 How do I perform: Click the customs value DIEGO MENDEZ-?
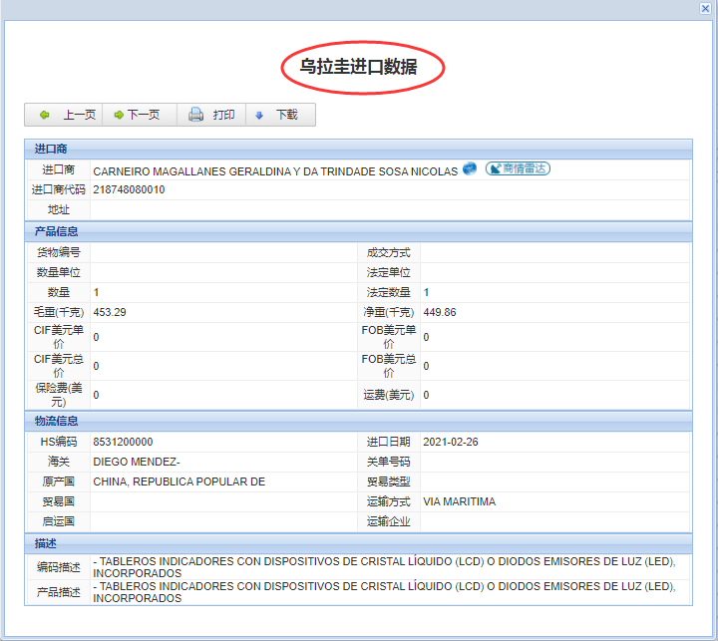tap(136, 462)
